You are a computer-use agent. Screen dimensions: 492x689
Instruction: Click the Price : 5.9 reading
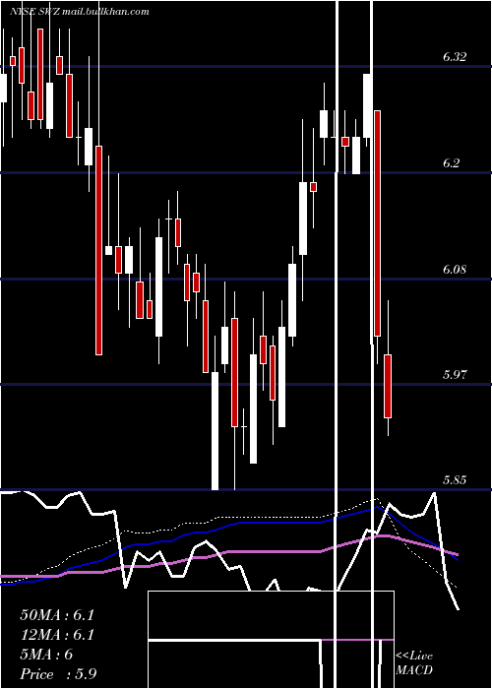(58, 674)
